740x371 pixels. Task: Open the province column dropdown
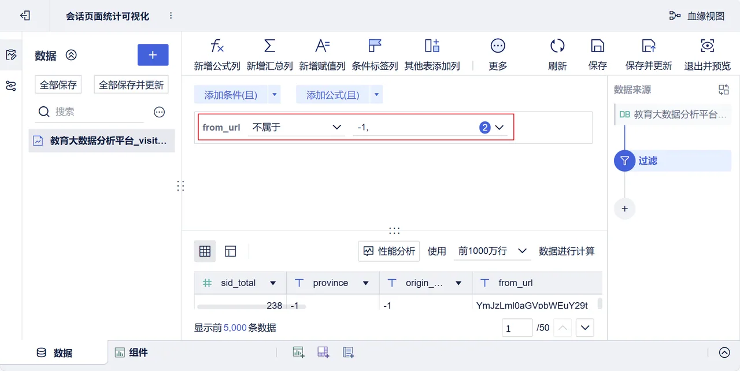click(x=365, y=283)
